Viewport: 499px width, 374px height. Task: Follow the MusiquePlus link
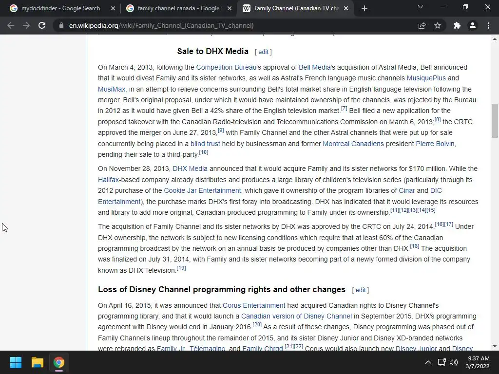[426, 78]
